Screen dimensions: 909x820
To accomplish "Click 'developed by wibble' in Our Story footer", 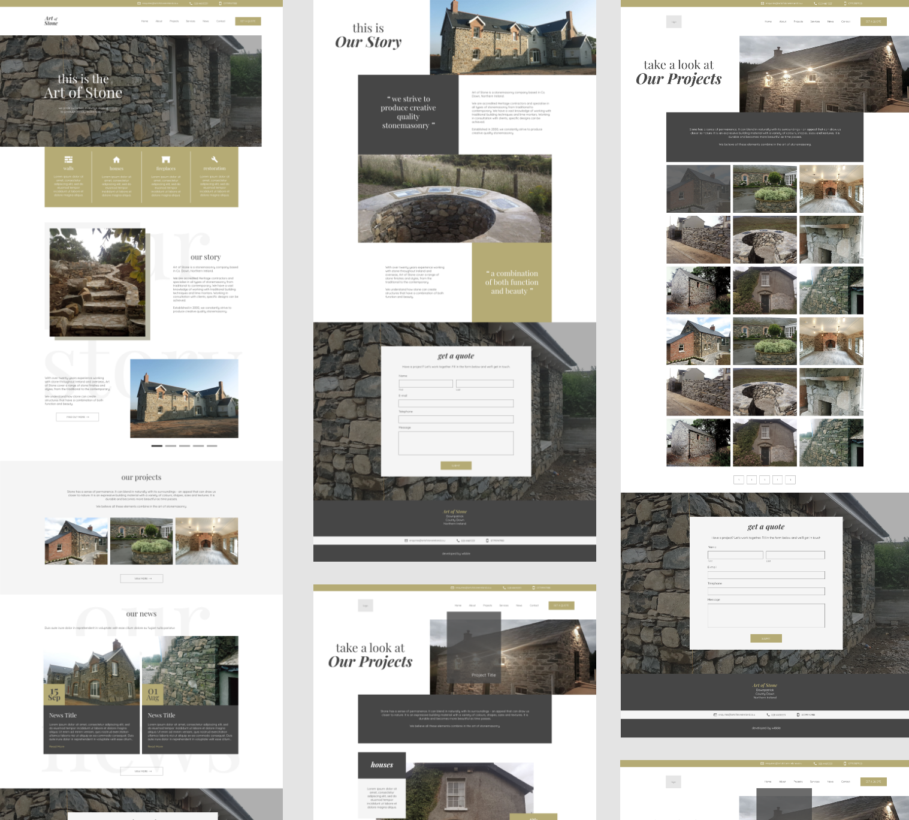I will 456,553.
